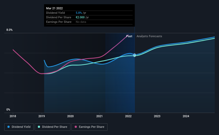The width and height of the screenshot is (219, 135).
Task: Select the 2024 x-axis label
Action: pyautogui.click(x=186, y=116)
